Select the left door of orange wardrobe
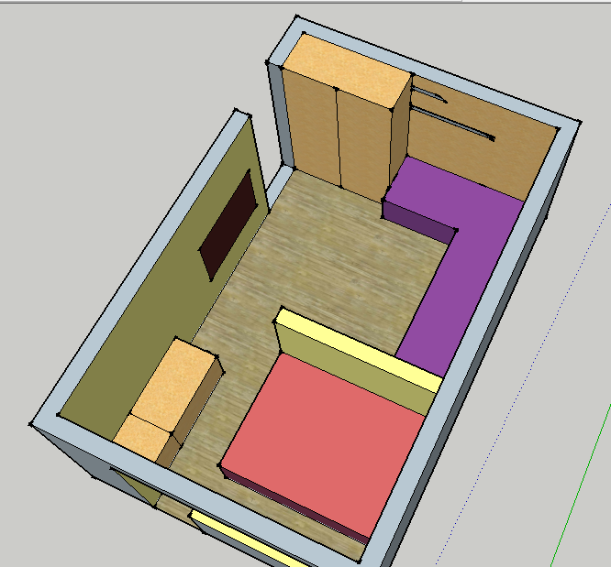The image size is (611, 567). [312, 128]
